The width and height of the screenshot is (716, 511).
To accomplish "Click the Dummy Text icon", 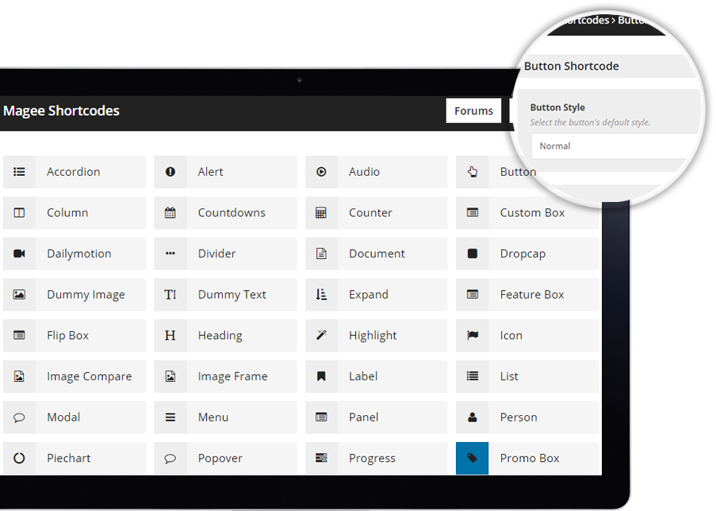I will [x=170, y=295].
